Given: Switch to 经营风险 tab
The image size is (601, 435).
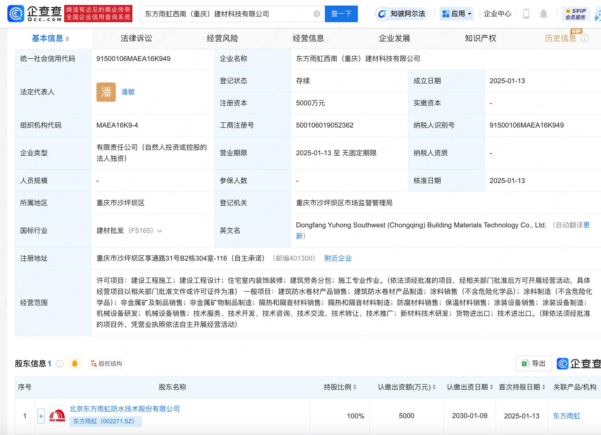Looking at the screenshot, I should point(222,38).
